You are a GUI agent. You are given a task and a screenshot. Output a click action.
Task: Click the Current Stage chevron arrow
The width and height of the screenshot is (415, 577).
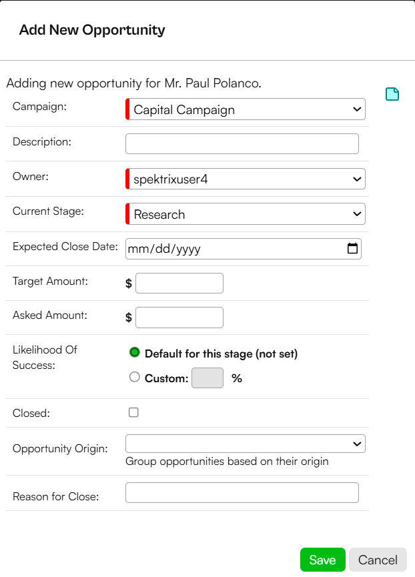357,214
